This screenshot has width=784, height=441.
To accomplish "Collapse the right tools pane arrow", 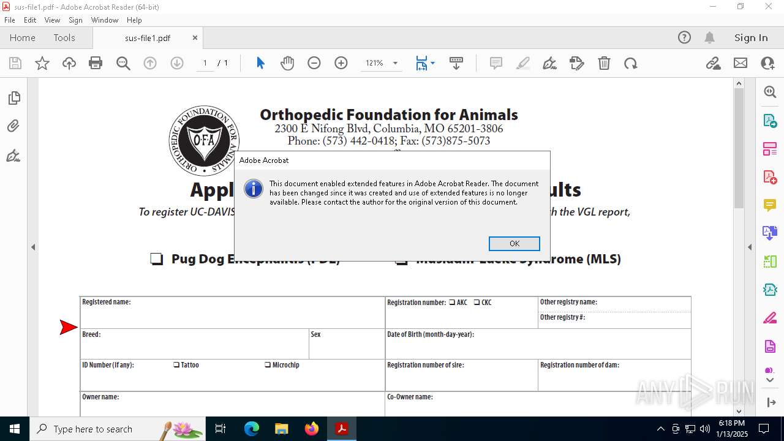I will (x=750, y=247).
